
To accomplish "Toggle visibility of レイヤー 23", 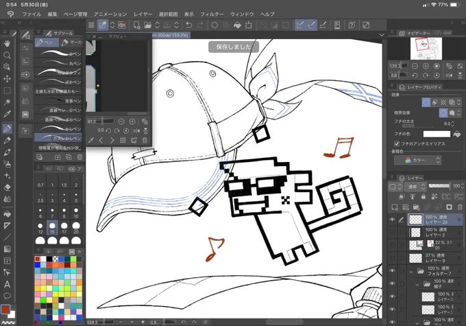I will coord(392,220).
